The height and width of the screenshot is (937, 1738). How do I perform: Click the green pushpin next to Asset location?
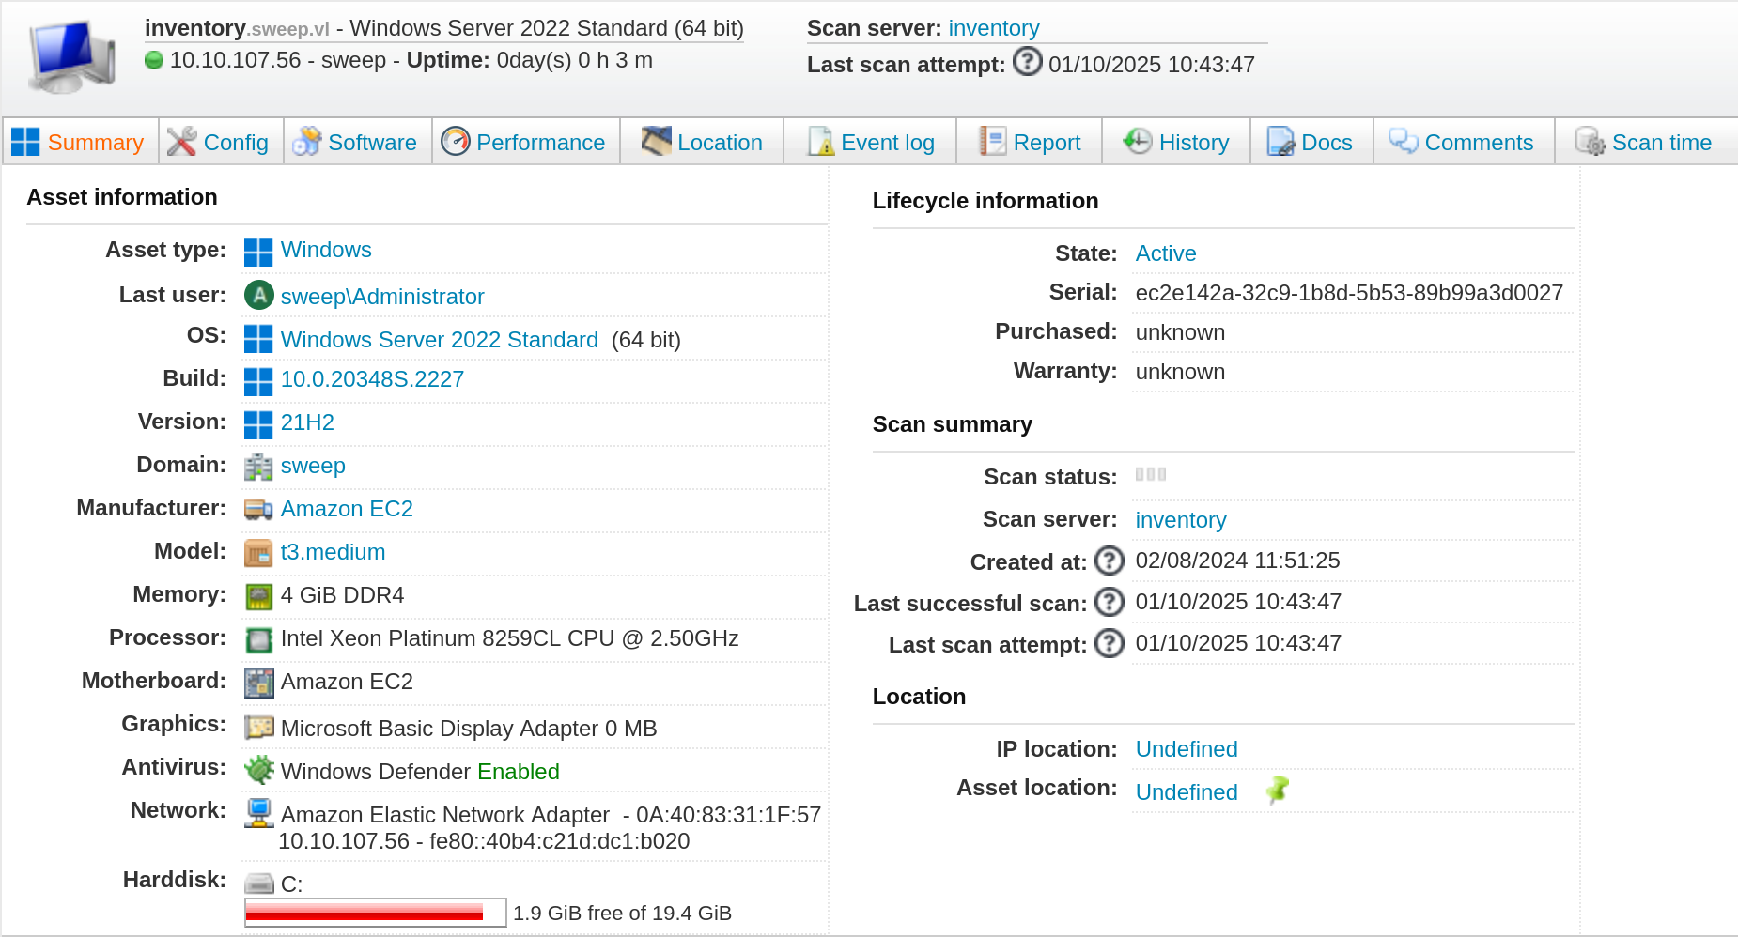[1277, 791]
